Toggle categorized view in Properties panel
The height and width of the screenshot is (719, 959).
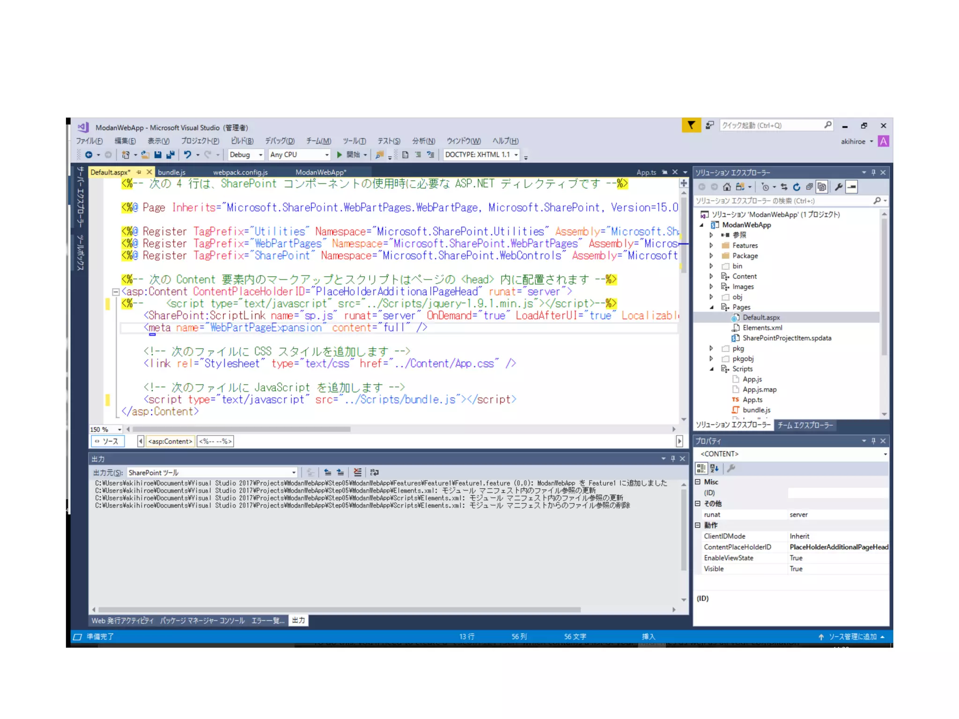click(x=701, y=468)
